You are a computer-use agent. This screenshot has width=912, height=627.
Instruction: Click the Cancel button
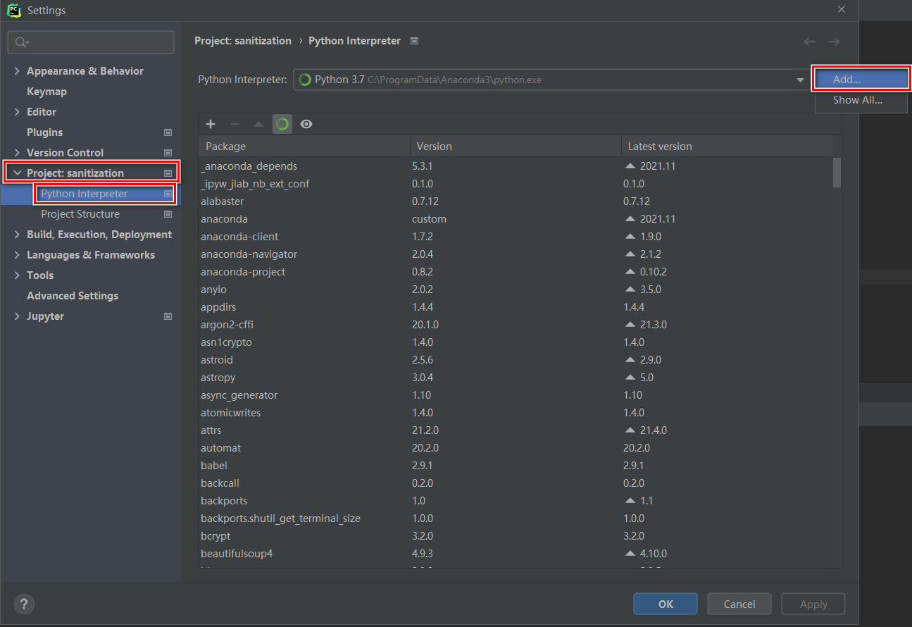739,604
